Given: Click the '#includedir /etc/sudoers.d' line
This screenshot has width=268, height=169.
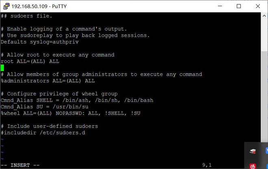Looking at the screenshot, I should coord(43,133).
